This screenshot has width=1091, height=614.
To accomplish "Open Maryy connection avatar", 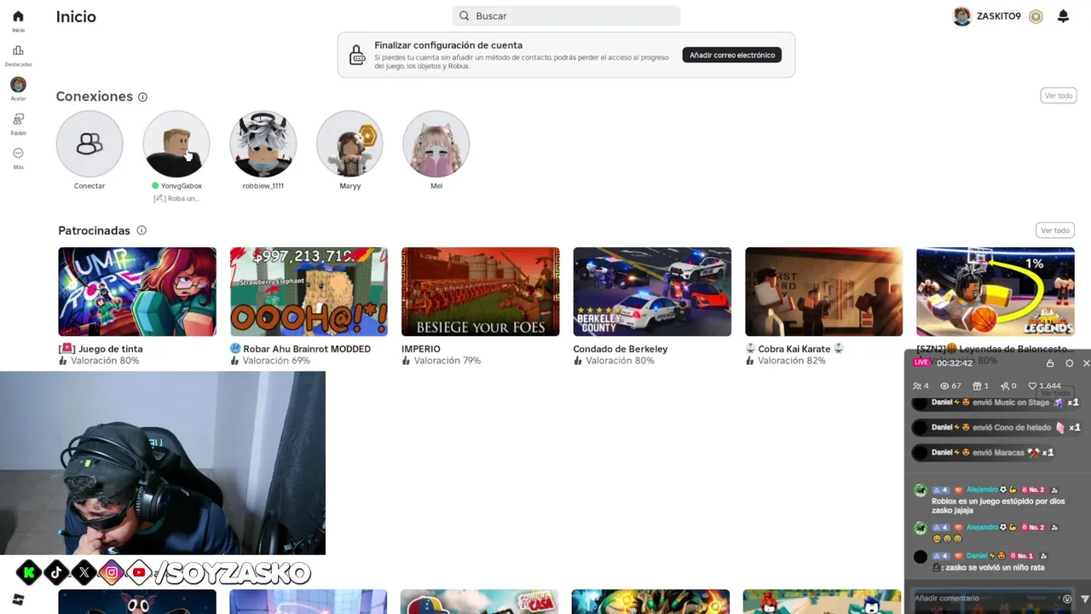I will pos(349,143).
